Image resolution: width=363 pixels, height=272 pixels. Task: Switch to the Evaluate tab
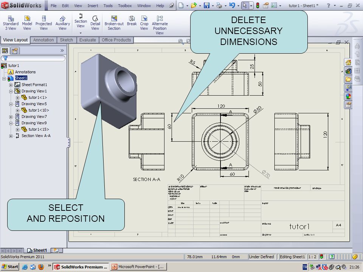tap(87, 40)
